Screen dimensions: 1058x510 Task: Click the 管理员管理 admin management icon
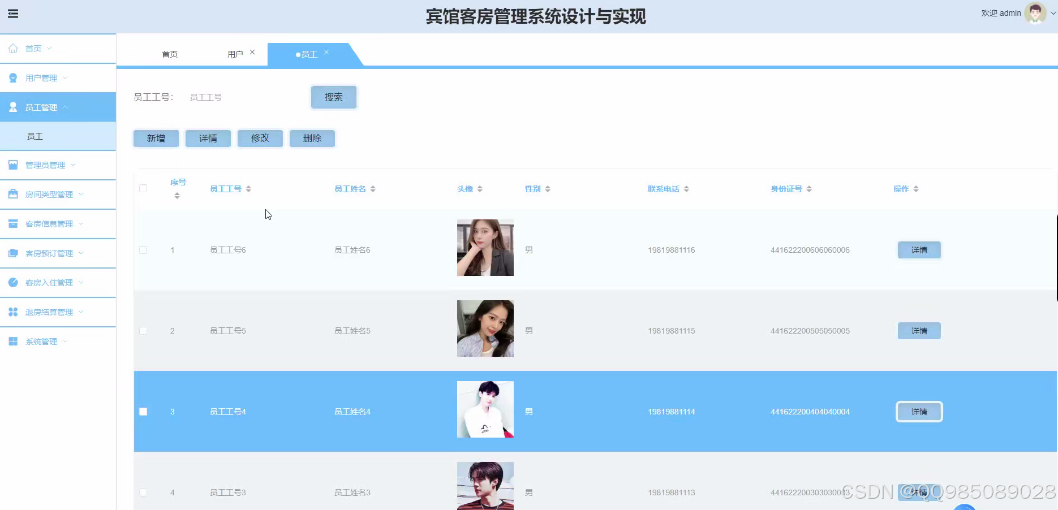(13, 165)
